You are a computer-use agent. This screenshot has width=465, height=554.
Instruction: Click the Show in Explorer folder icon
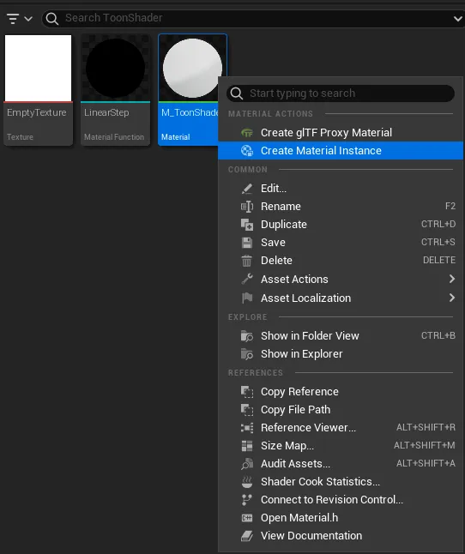click(247, 354)
